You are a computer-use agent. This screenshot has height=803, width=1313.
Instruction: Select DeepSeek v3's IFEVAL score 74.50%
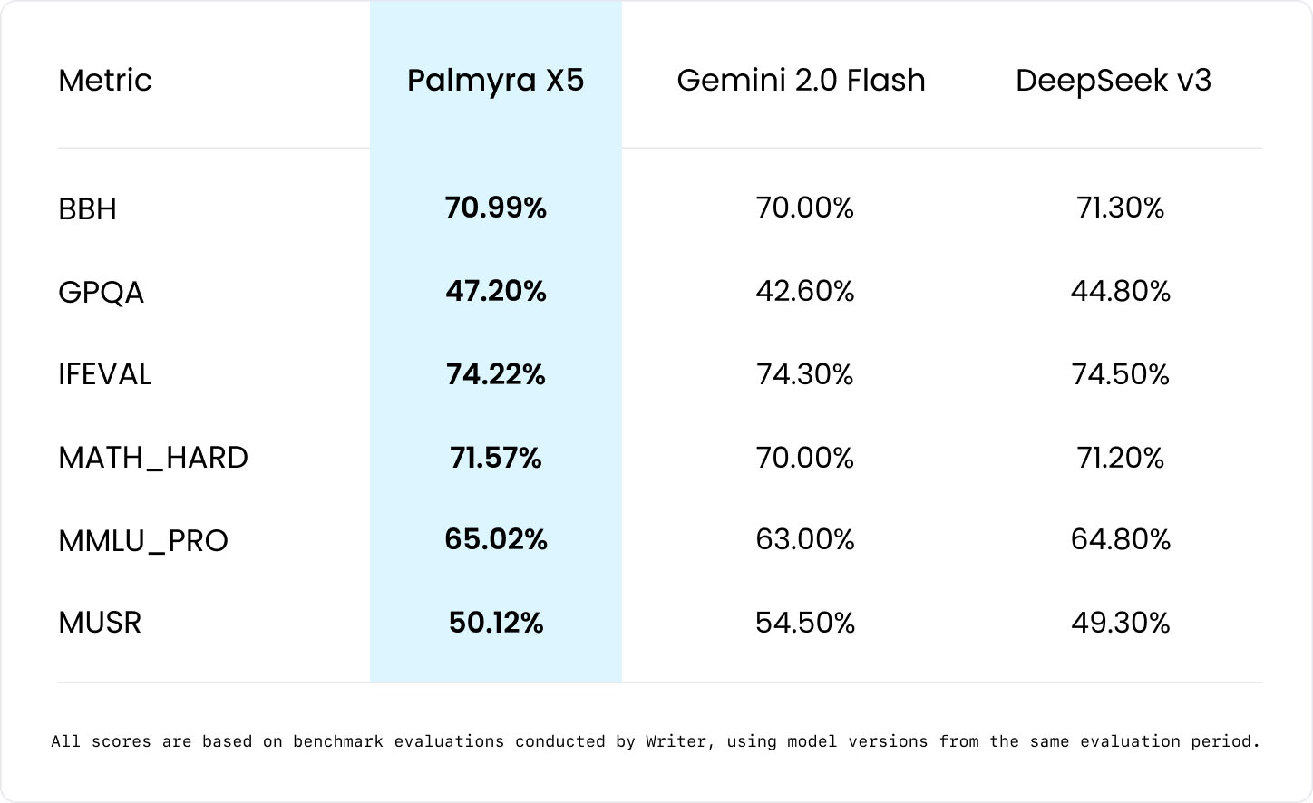point(1120,374)
